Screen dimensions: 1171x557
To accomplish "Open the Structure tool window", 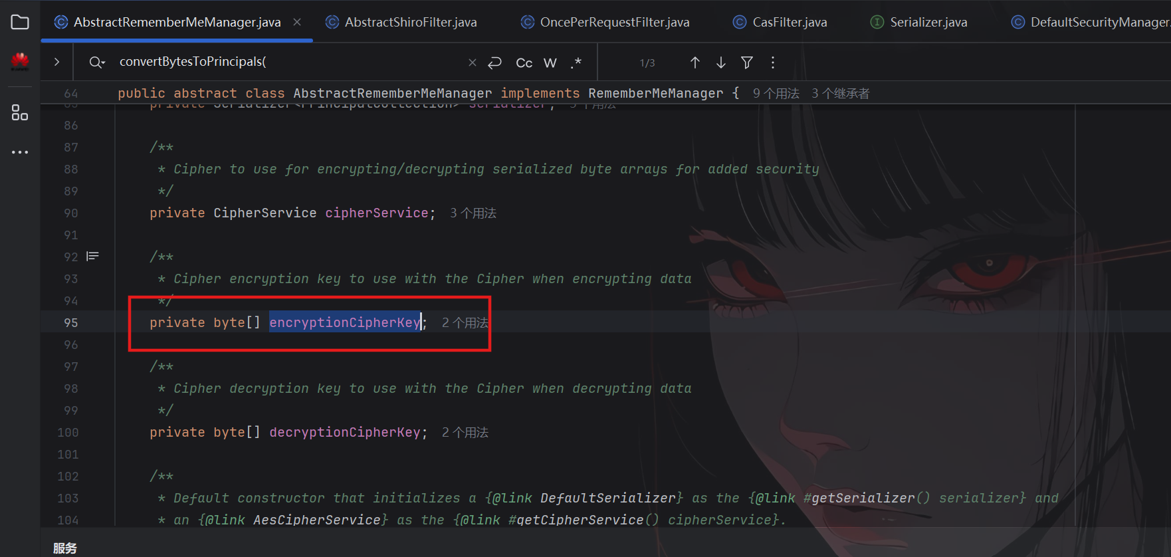I will [20, 112].
